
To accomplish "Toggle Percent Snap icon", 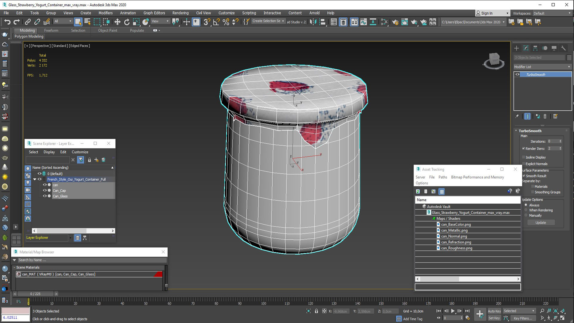I will point(226,22).
